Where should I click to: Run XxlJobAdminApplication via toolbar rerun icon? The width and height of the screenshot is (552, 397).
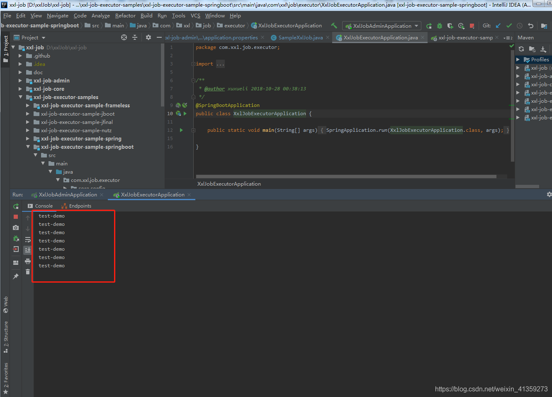[429, 26]
